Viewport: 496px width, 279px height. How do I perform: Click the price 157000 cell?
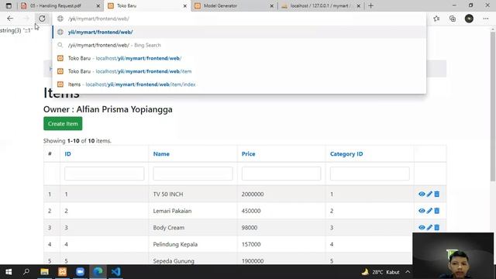tap(281, 244)
